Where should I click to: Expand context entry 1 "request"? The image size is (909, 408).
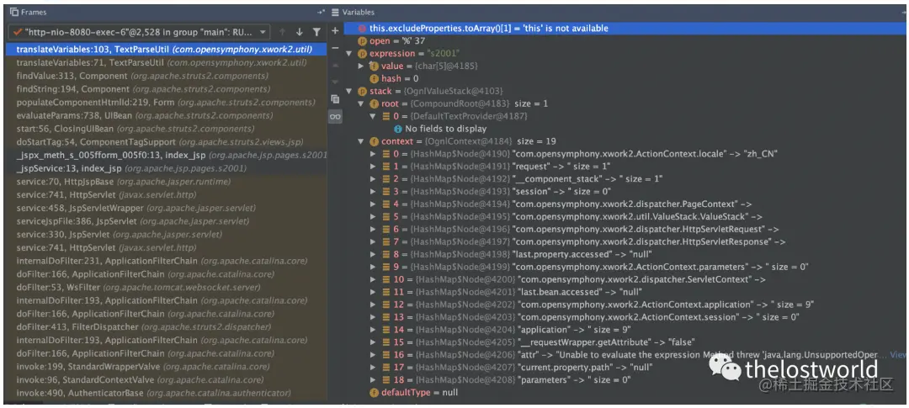pyautogui.click(x=374, y=167)
